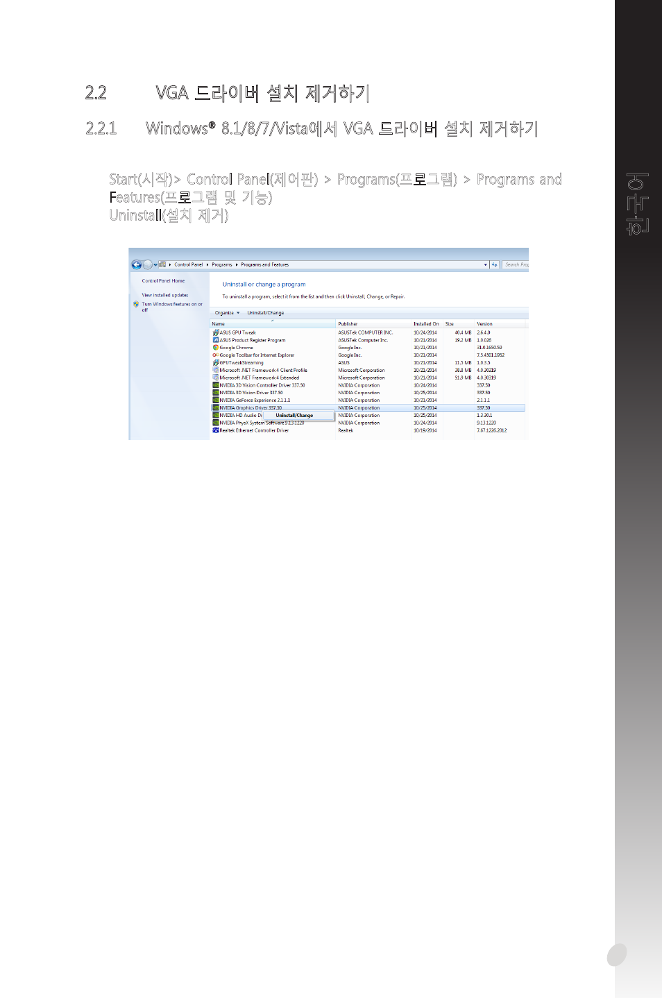Select Programs and Features breadcrumb
This screenshot has height=998, width=662.
pyautogui.click(x=265, y=264)
